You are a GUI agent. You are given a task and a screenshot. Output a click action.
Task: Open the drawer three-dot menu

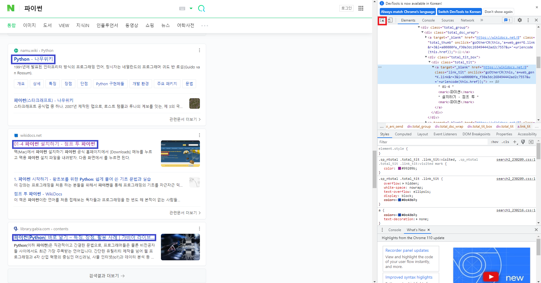382,230
